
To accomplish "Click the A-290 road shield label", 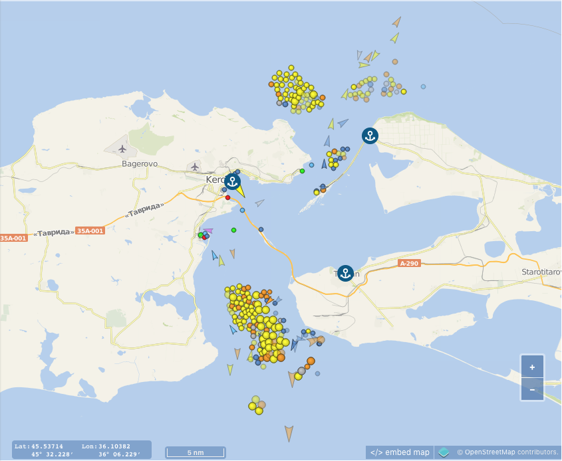I will [408, 263].
